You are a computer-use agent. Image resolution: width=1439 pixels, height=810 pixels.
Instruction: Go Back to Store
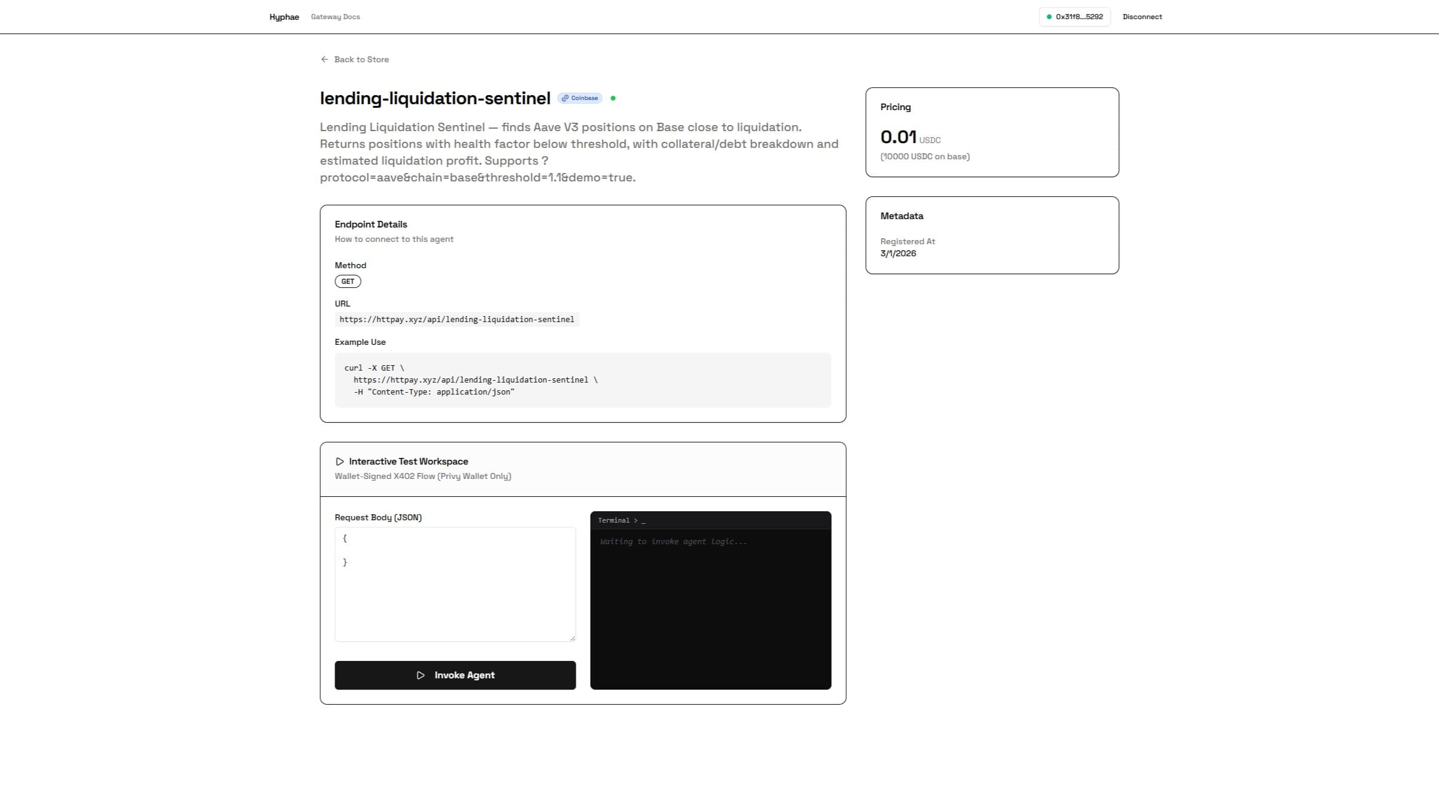(361, 59)
